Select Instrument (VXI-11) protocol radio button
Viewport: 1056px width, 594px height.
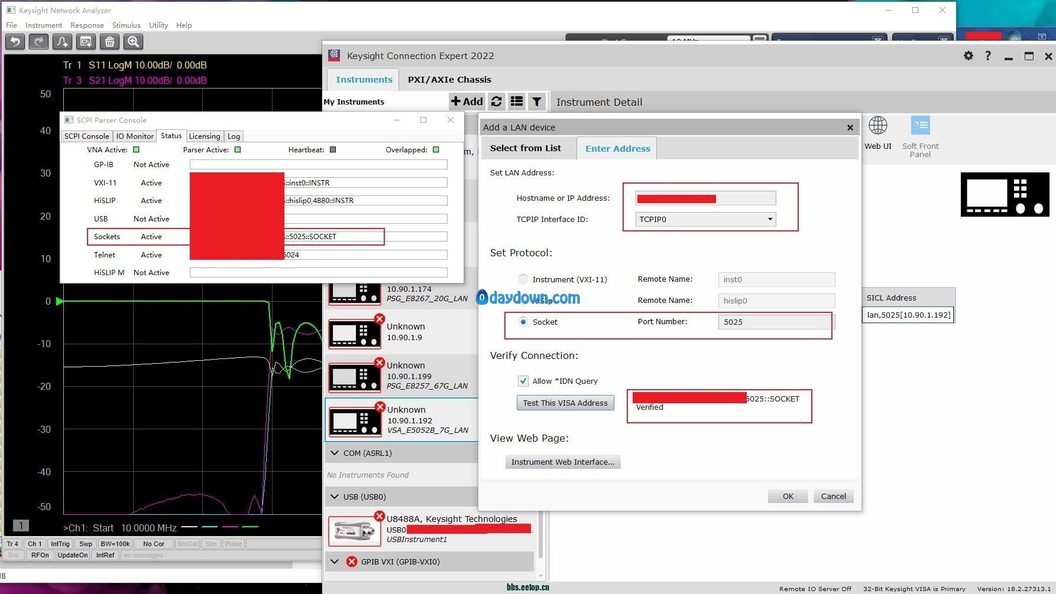tap(523, 279)
